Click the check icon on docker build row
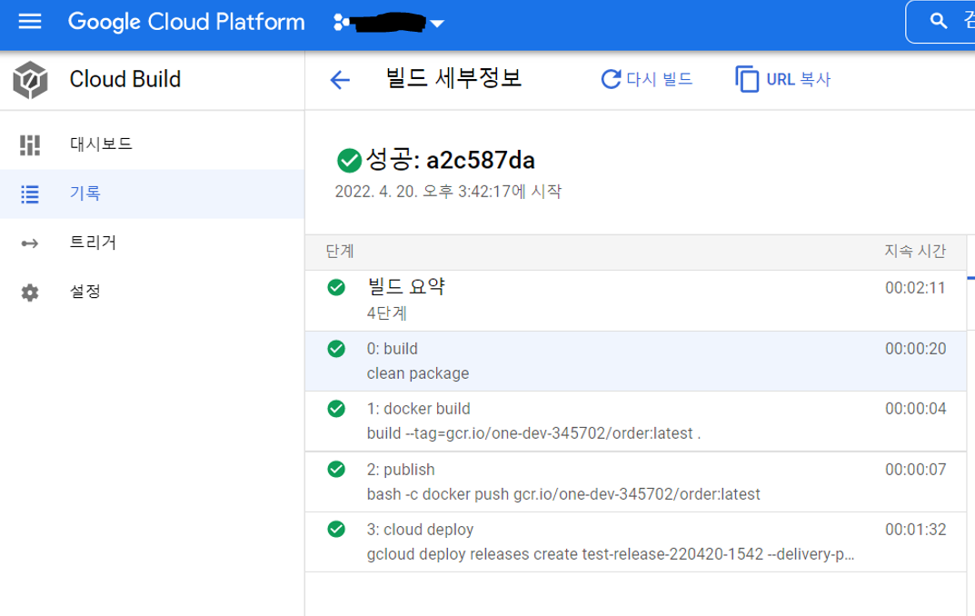 click(336, 408)
